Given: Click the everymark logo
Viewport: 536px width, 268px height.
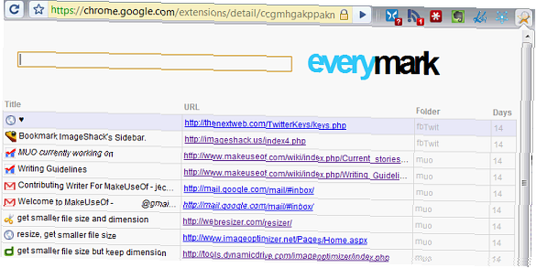Looking at the screenshot, I should coord(373,65).
